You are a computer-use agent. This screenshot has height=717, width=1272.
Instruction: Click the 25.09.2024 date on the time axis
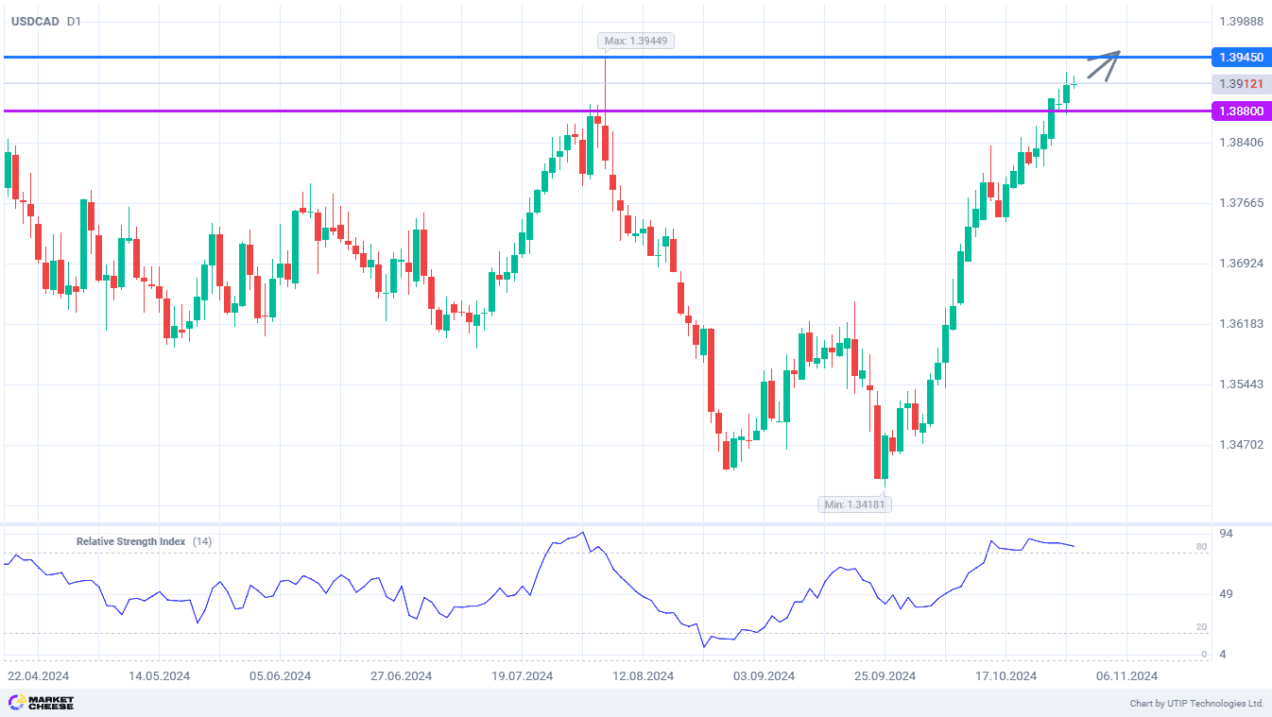pos(885,675)
